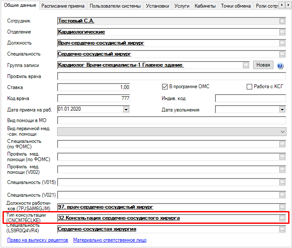
Task: Open the Сотрудник ellipsis browse button
Action: click(x=282, y=21)
